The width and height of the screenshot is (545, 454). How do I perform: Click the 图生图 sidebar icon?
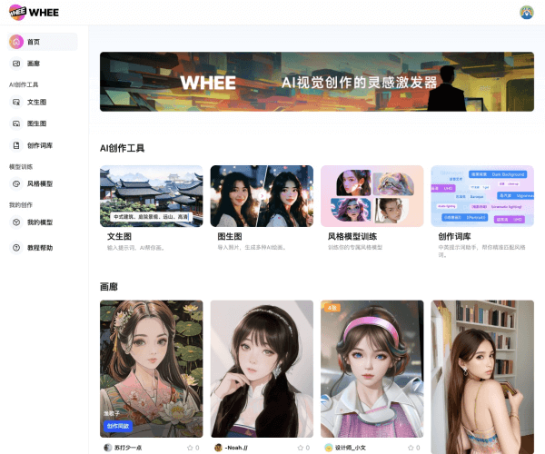coord(16,123)
